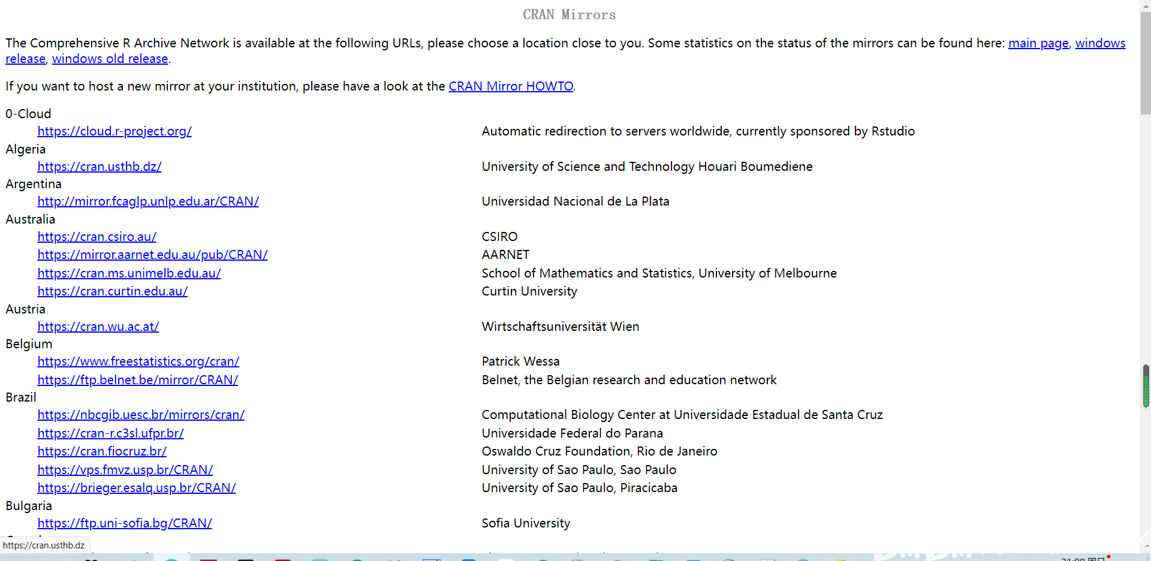This screenshot has width=1151, height=561.
Task: Open the CSIRO mirror link
Action: tap(97, 237)
